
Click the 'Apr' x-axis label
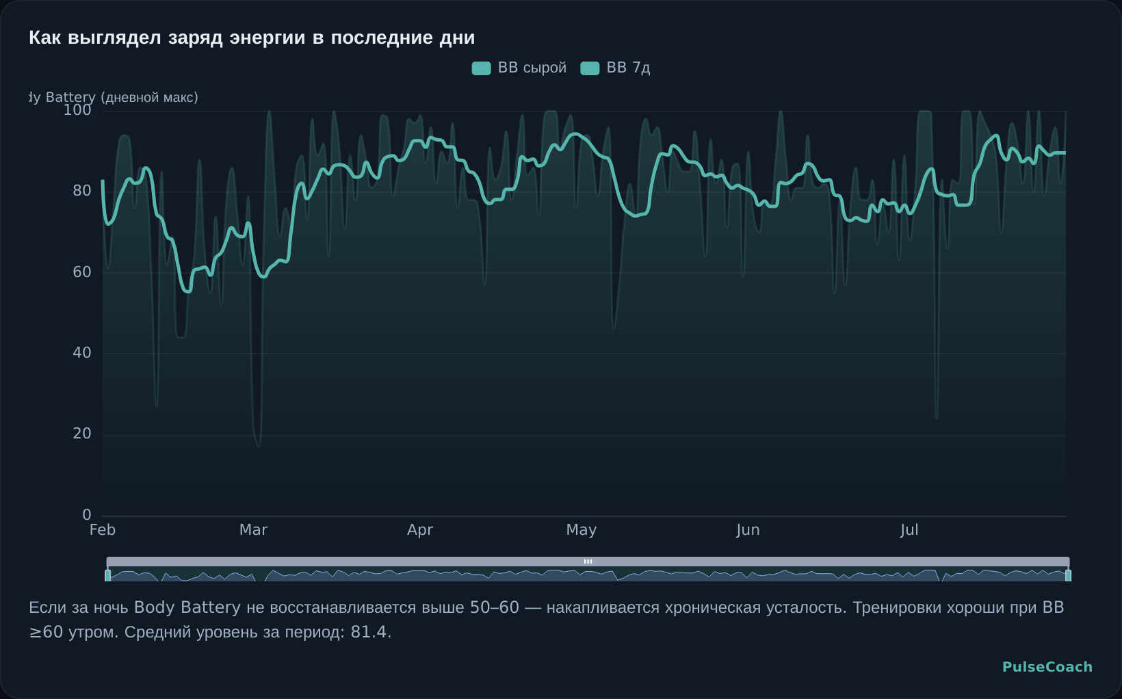[x=420, y=530]
